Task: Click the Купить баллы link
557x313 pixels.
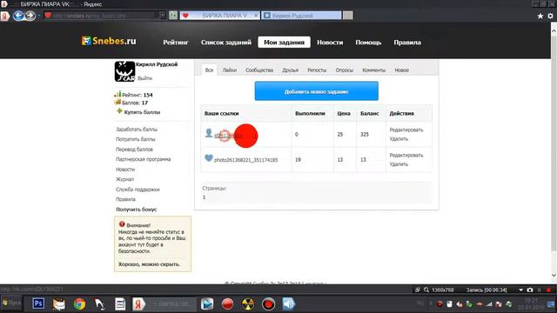Action: pyautogui.click(x=142, y=112)
